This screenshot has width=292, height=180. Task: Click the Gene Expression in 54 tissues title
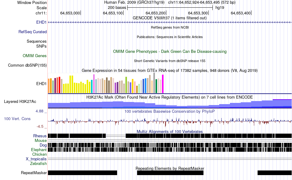[170, 71]
